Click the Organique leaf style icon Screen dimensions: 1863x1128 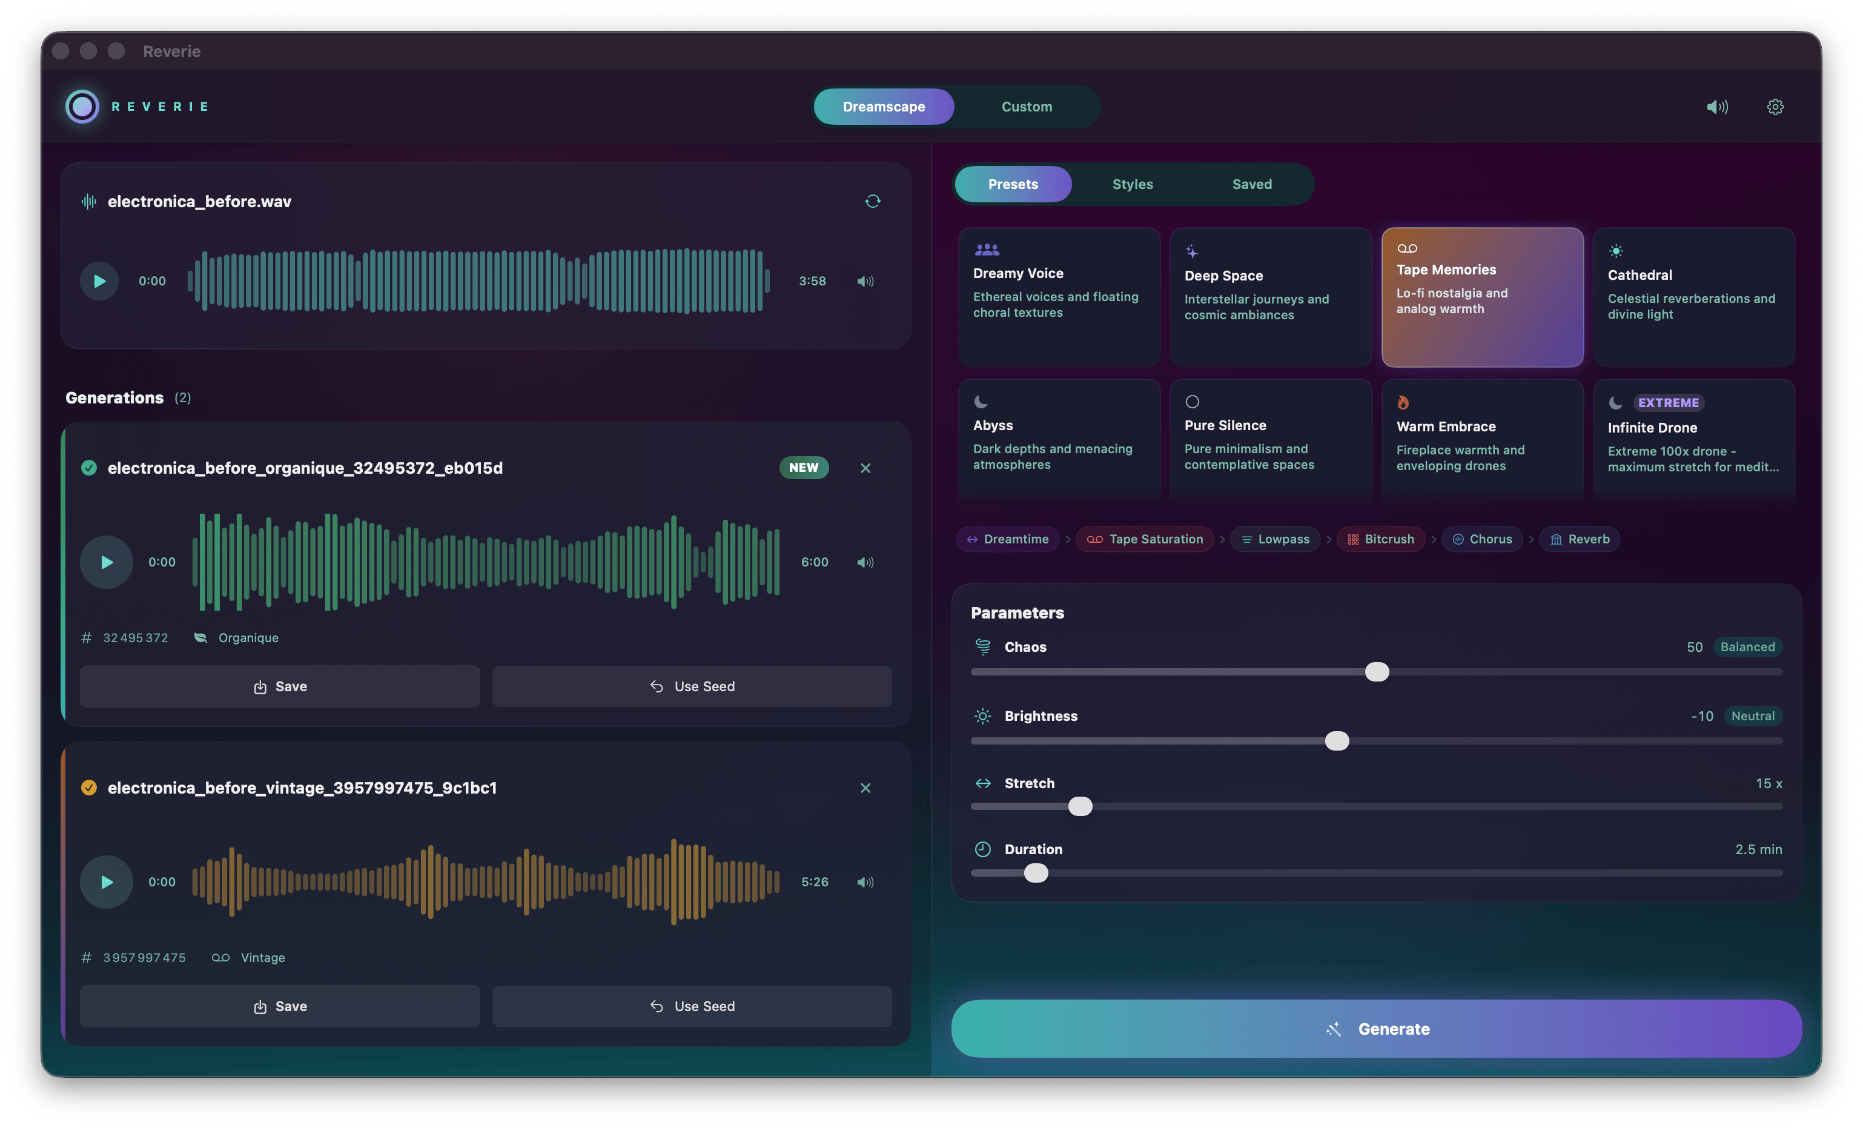coord(200,637)
